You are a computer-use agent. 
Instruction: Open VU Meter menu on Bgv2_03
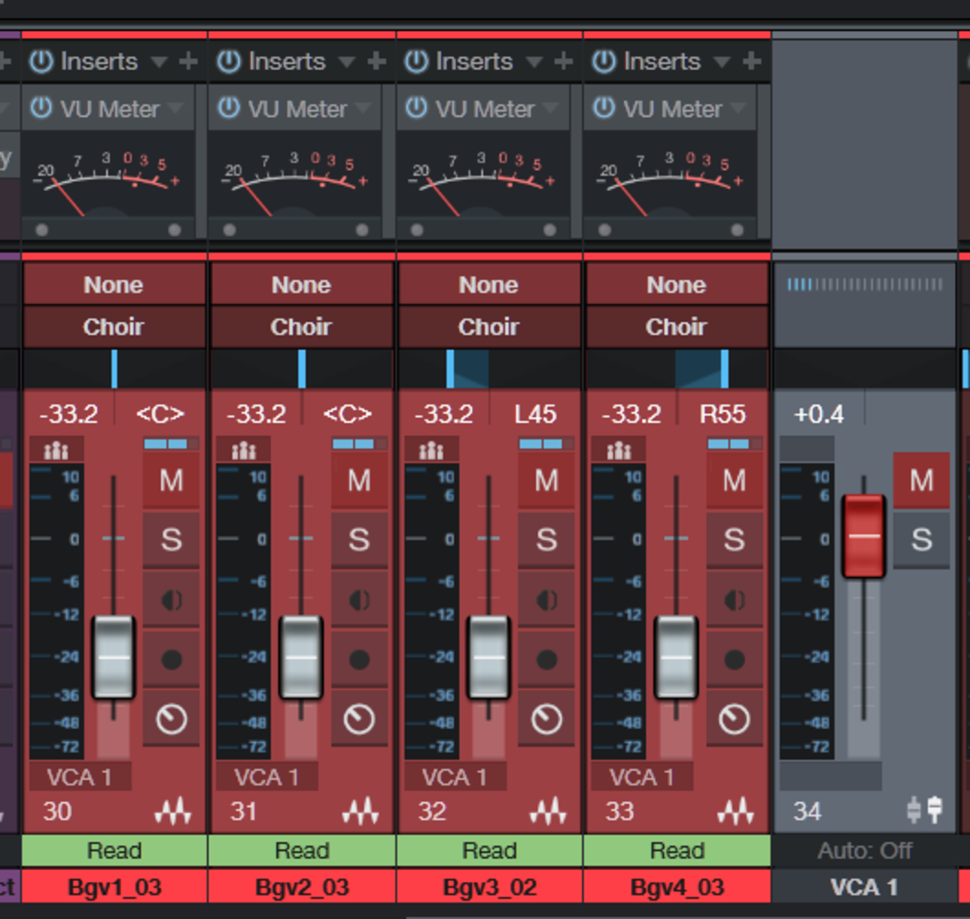365,109
